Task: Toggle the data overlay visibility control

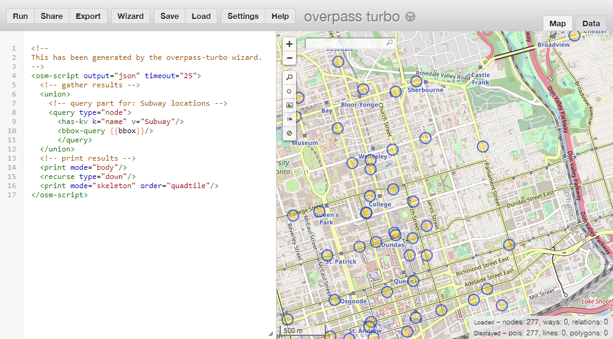Action: pyautogui.click(x=289, y=133)
